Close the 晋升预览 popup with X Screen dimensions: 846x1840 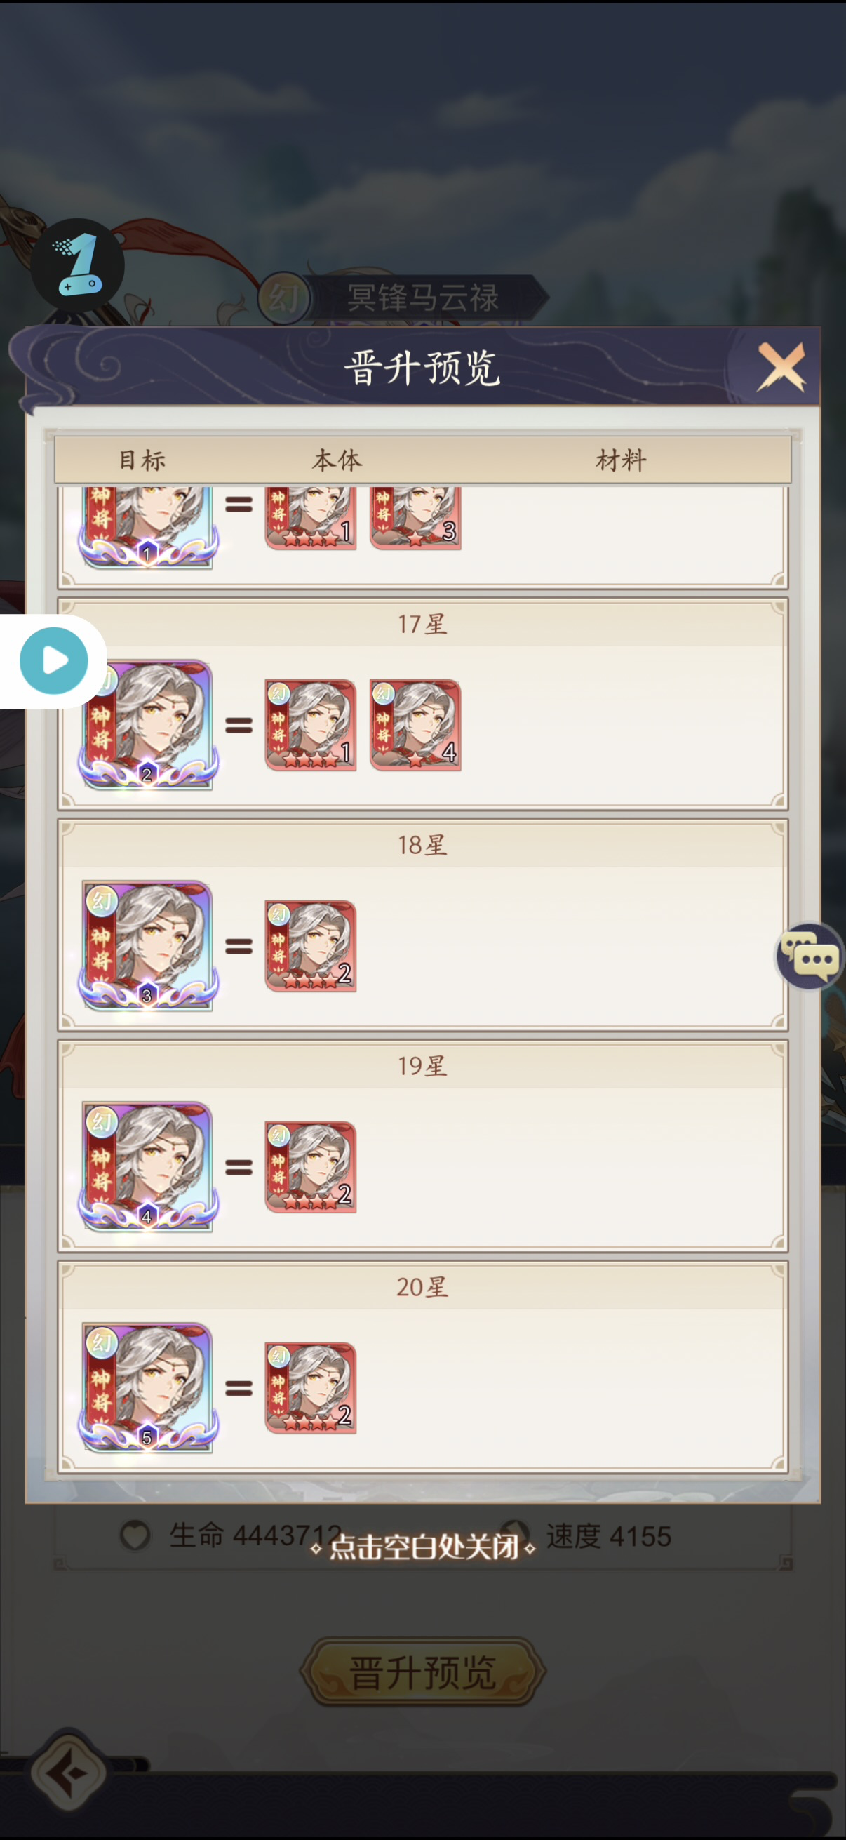pos(781,366)
